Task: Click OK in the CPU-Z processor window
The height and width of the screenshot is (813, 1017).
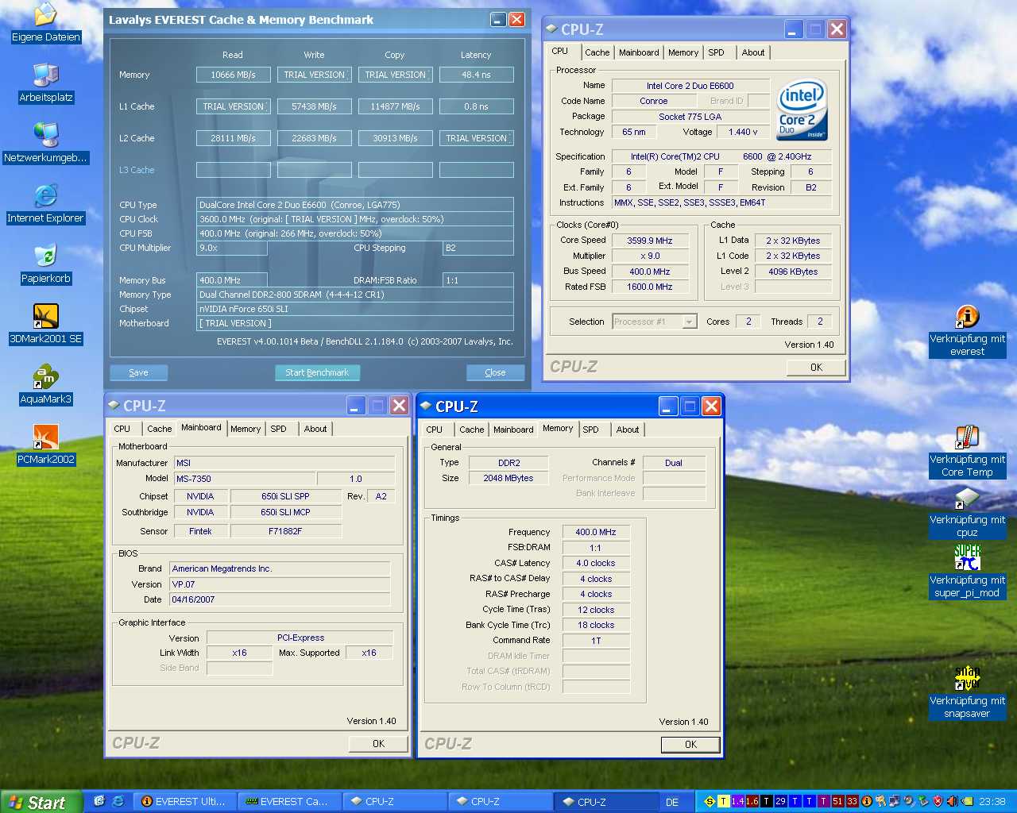Action: click(x=816, y=368)
